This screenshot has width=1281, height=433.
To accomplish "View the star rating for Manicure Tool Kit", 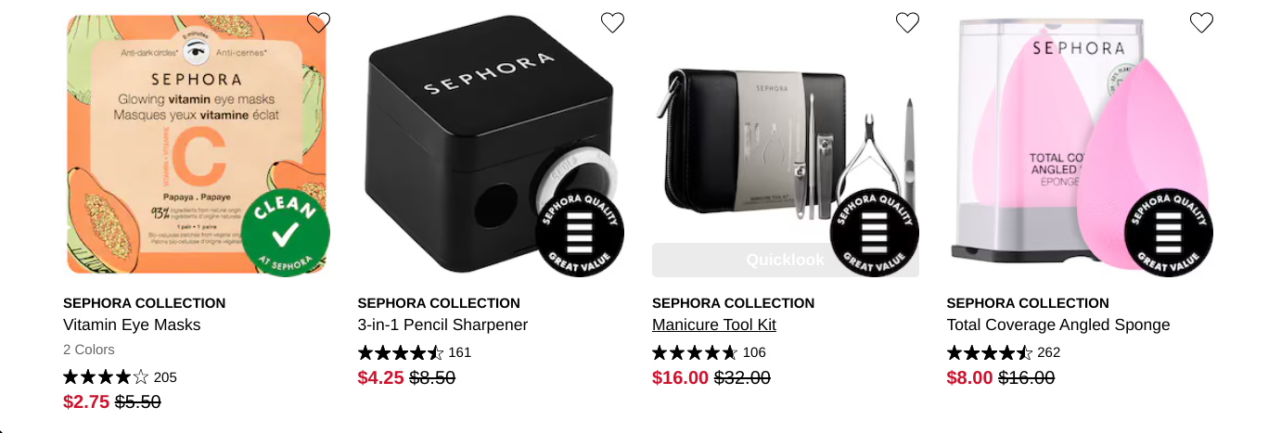I will (695, 352).
